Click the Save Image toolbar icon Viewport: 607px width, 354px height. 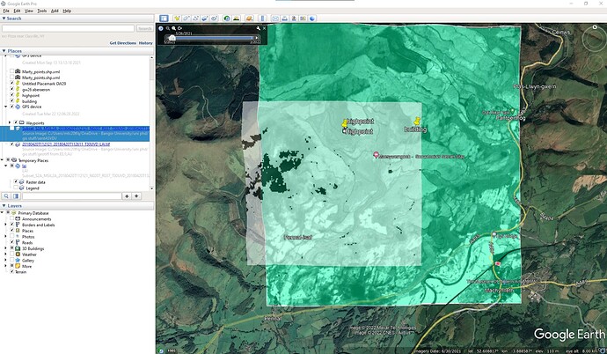pyautogui.click(x=294, y=18)
